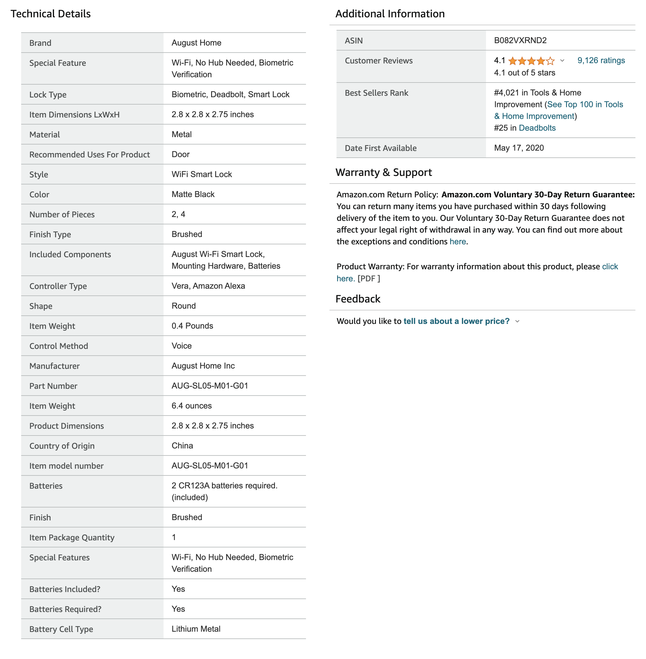Open the ratings breakdown via the rating stars
This screenshot has height=659, width=646.
click(x=532, y=61)
